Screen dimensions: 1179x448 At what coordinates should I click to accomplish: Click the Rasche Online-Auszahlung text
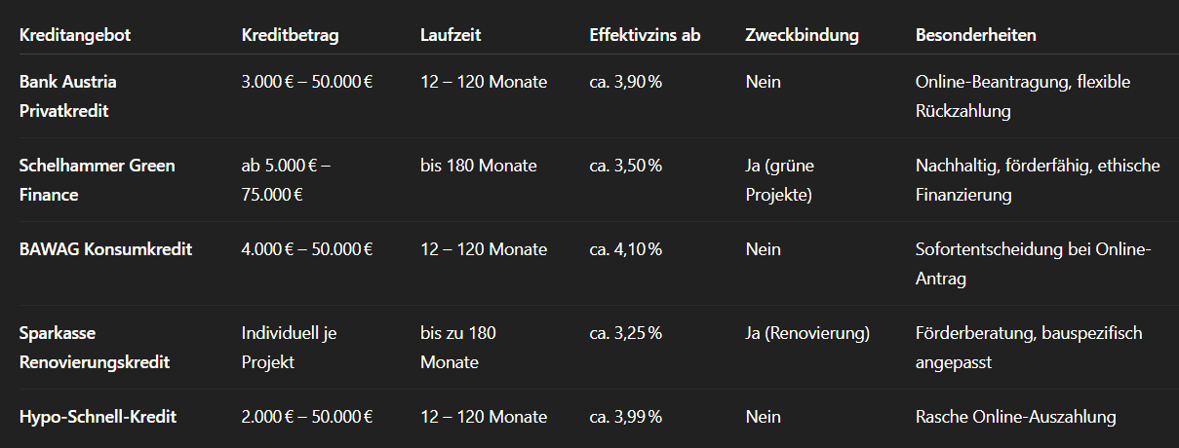[1015, 417]
